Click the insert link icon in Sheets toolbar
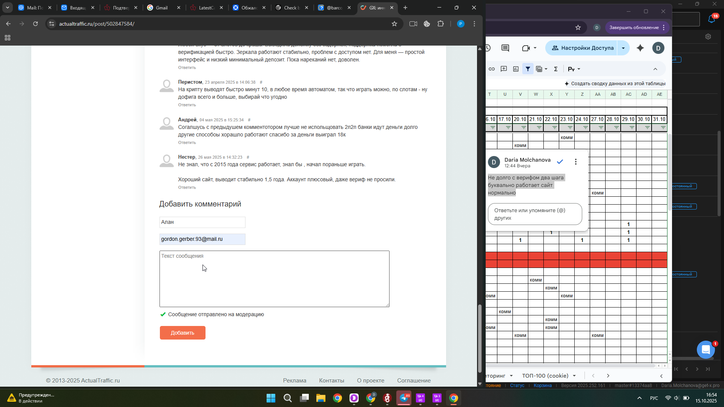 click(492, 69)
